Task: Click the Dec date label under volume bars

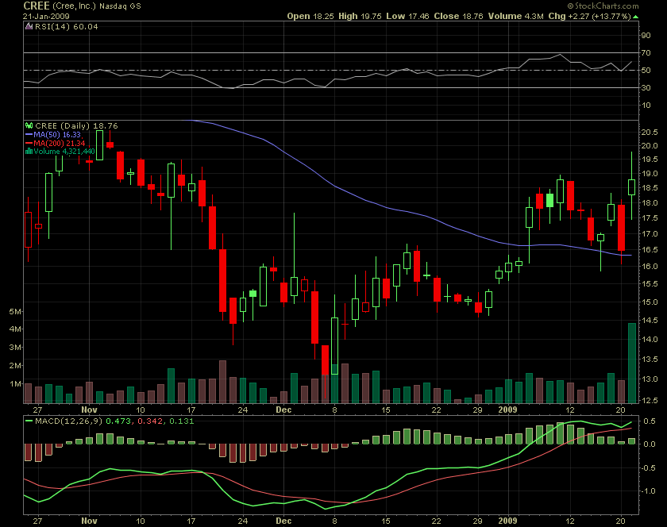Action: (x=283, y=410)
